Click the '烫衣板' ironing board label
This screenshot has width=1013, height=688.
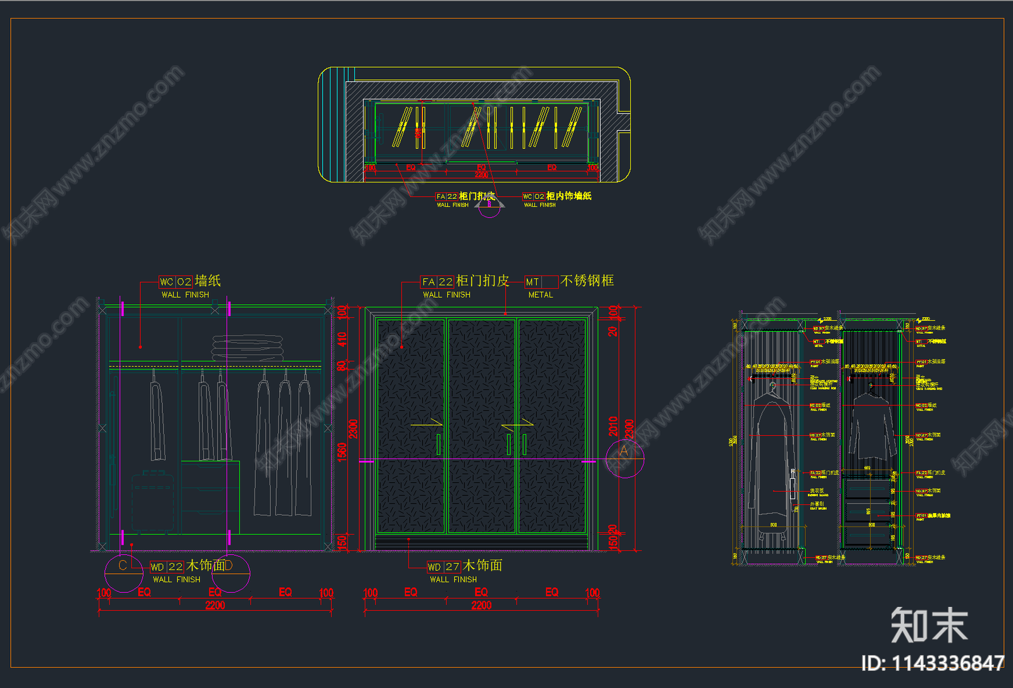[x=817, y=492]
